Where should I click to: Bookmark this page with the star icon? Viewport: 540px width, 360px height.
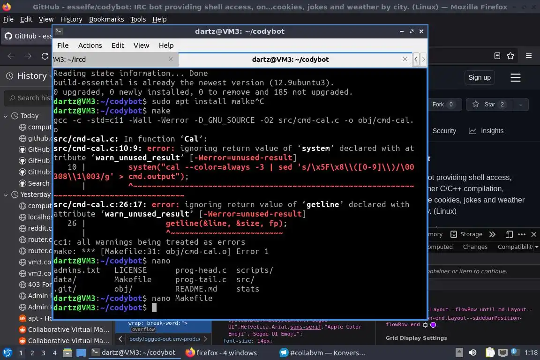point(510,56)
